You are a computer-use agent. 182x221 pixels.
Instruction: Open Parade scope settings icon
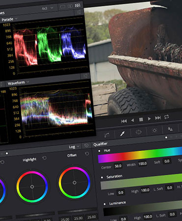[x=79, y=12]
